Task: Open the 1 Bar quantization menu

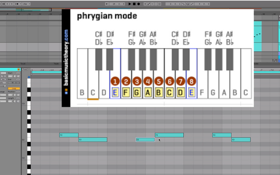Action: point(26,4)
